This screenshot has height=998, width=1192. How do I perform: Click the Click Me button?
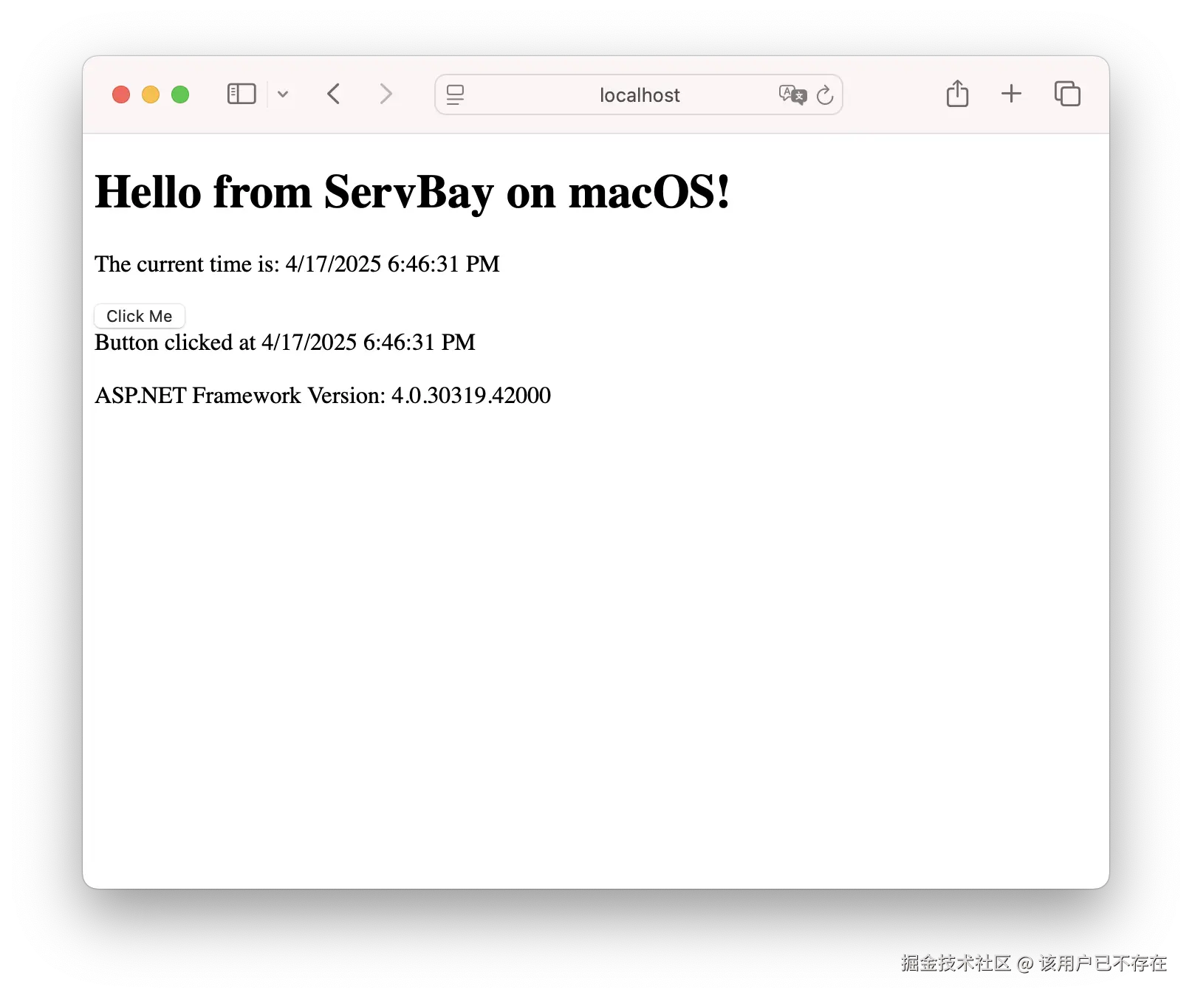tap(140, 316)
